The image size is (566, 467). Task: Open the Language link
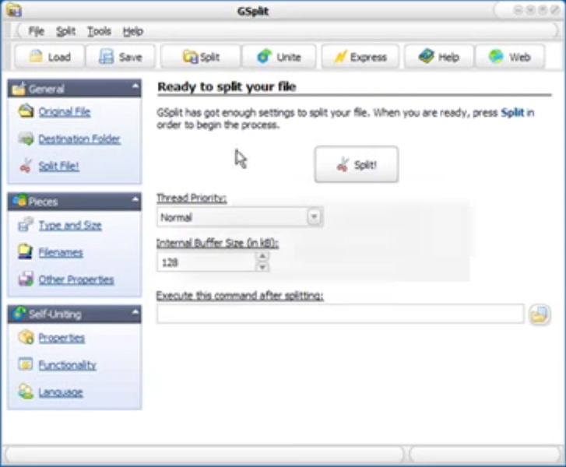coord(61,392)
